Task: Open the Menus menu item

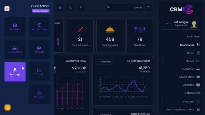Action: 190,61
